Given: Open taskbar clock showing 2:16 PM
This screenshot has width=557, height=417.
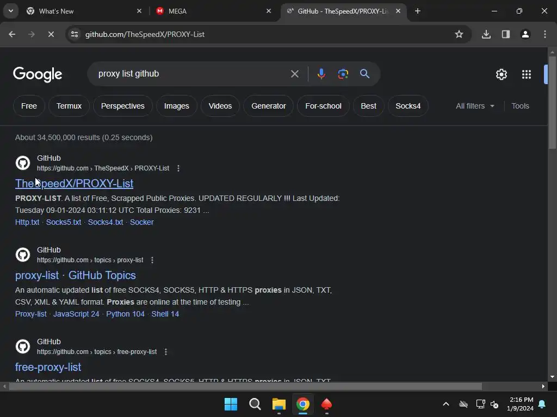Looking at the screenshot, I should coord(520,404).
